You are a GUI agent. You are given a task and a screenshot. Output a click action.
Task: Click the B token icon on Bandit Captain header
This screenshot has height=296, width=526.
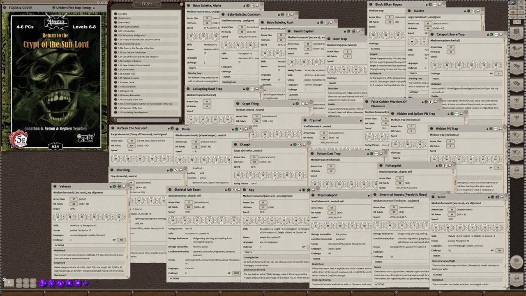pos(353,32)
